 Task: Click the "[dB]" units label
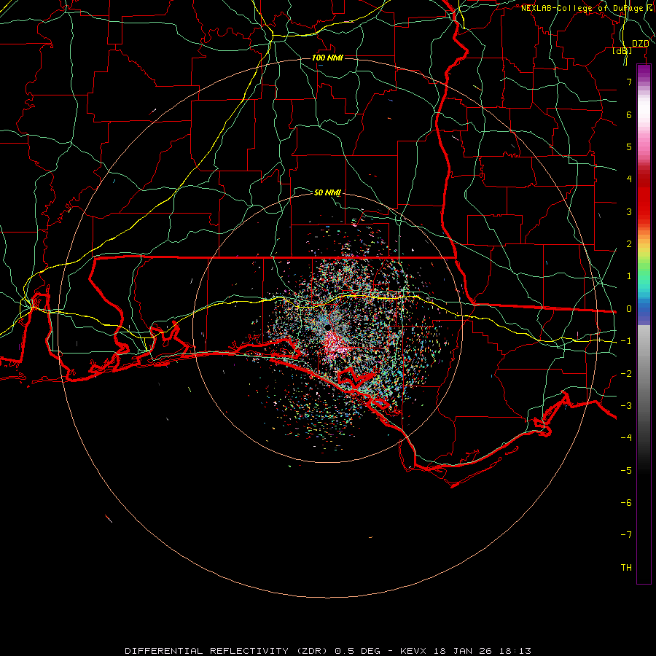tap(622, 51)
